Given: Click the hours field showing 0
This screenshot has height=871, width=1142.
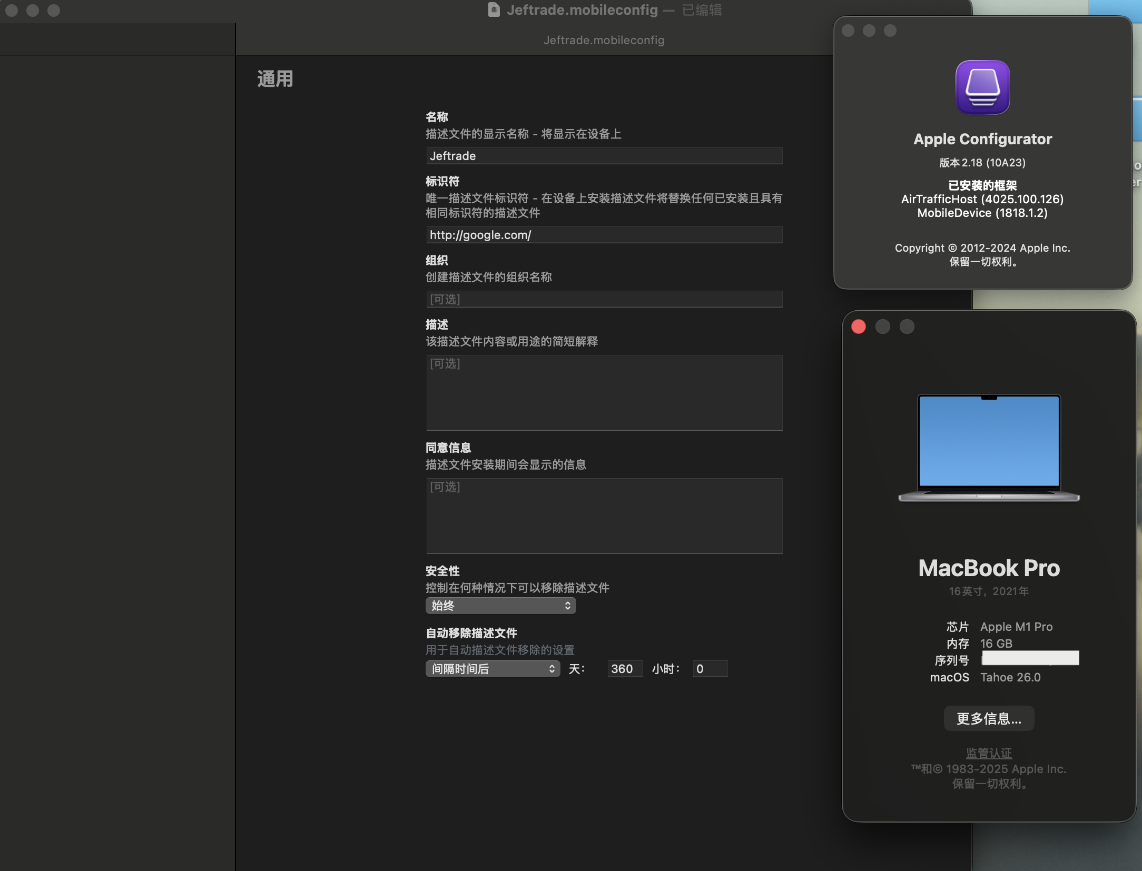Looking at the screenshot, I should 710,669.
